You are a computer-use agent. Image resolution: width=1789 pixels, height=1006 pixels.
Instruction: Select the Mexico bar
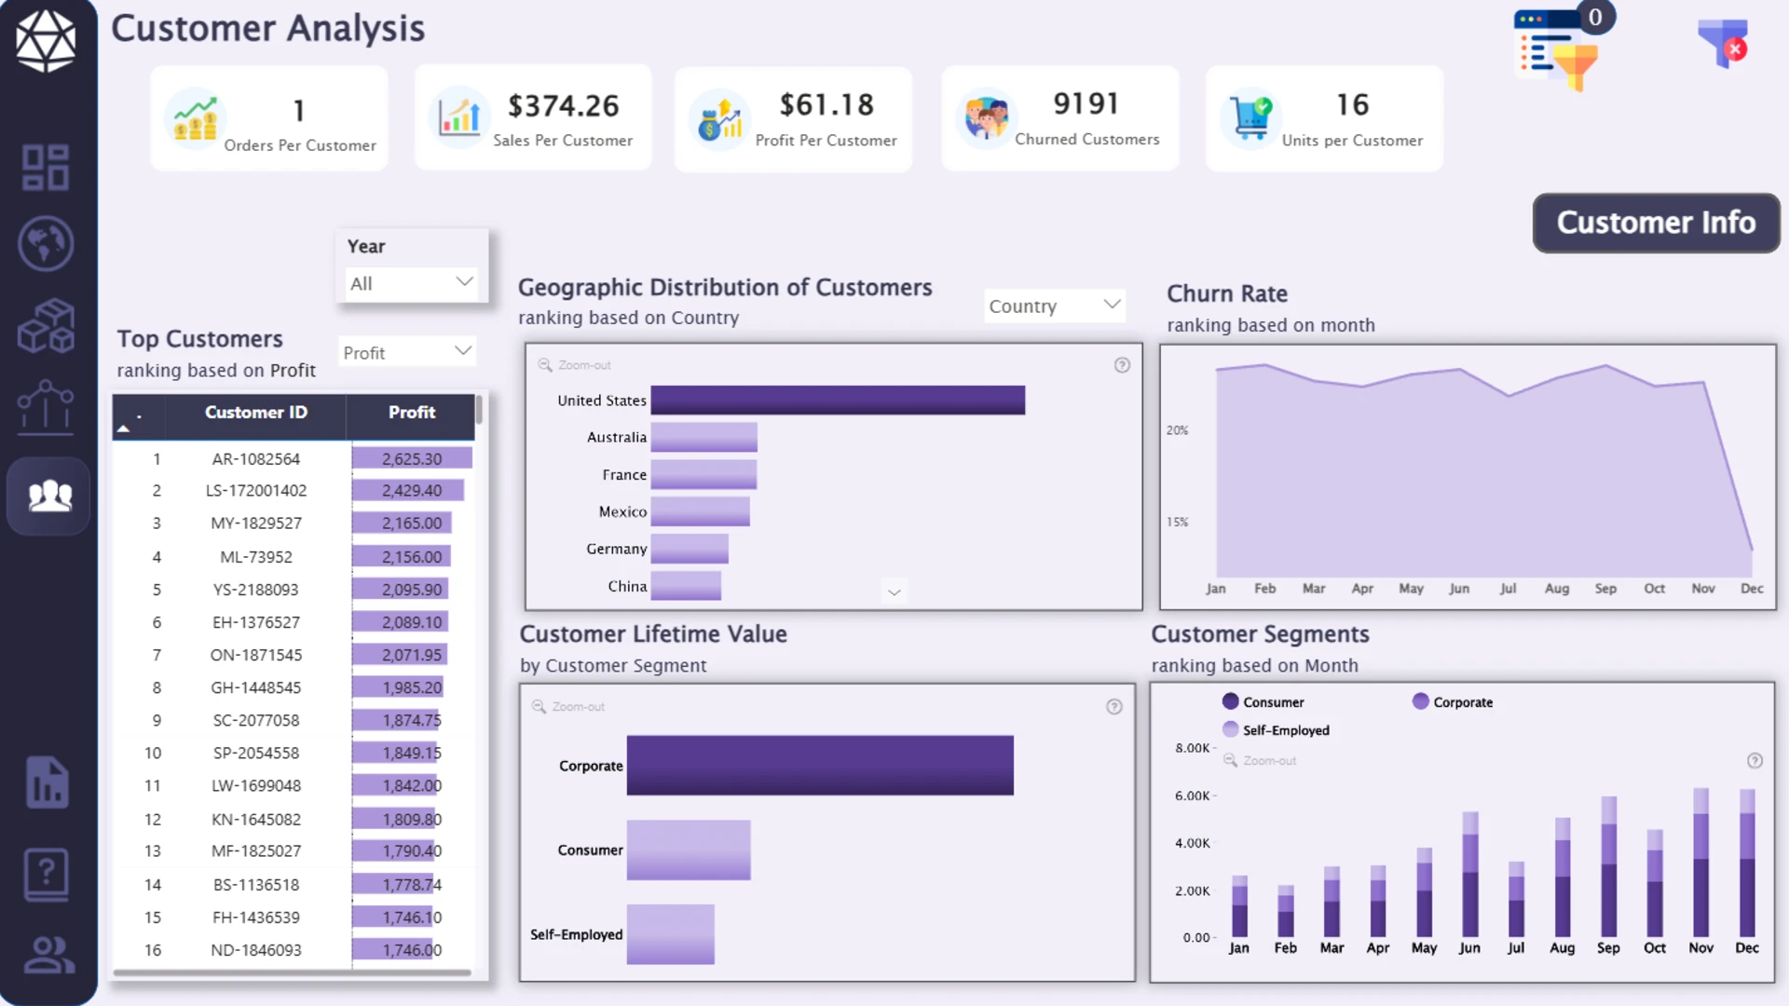700,511
